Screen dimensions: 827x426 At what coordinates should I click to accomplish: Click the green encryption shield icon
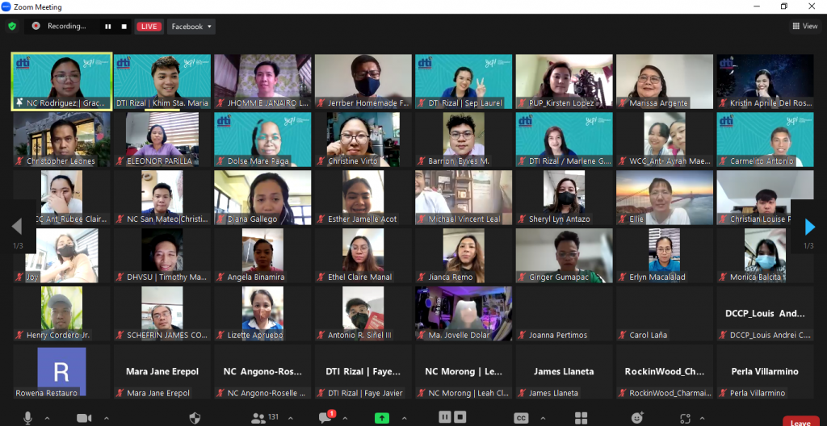12,26
